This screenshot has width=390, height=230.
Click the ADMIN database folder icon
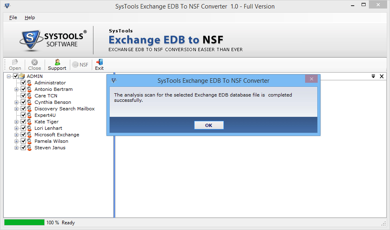(x=22, y=76)
